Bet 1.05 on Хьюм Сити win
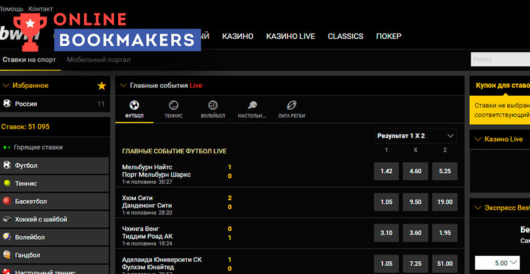 (386, 202)
